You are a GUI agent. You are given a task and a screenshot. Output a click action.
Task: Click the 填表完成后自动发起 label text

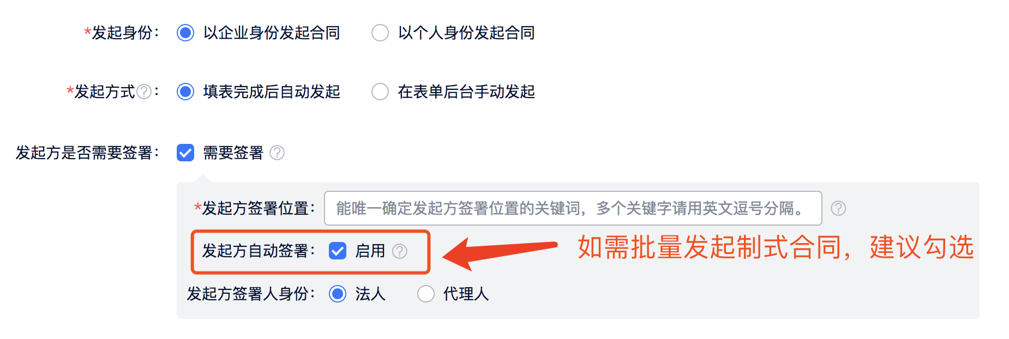click(272, 92)
